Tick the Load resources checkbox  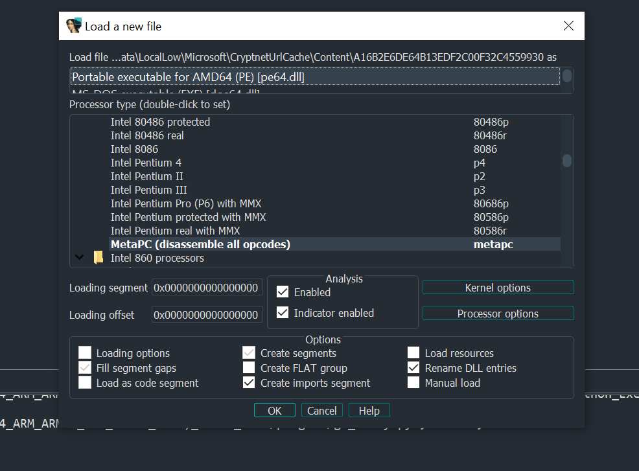[x=413, y=353]
